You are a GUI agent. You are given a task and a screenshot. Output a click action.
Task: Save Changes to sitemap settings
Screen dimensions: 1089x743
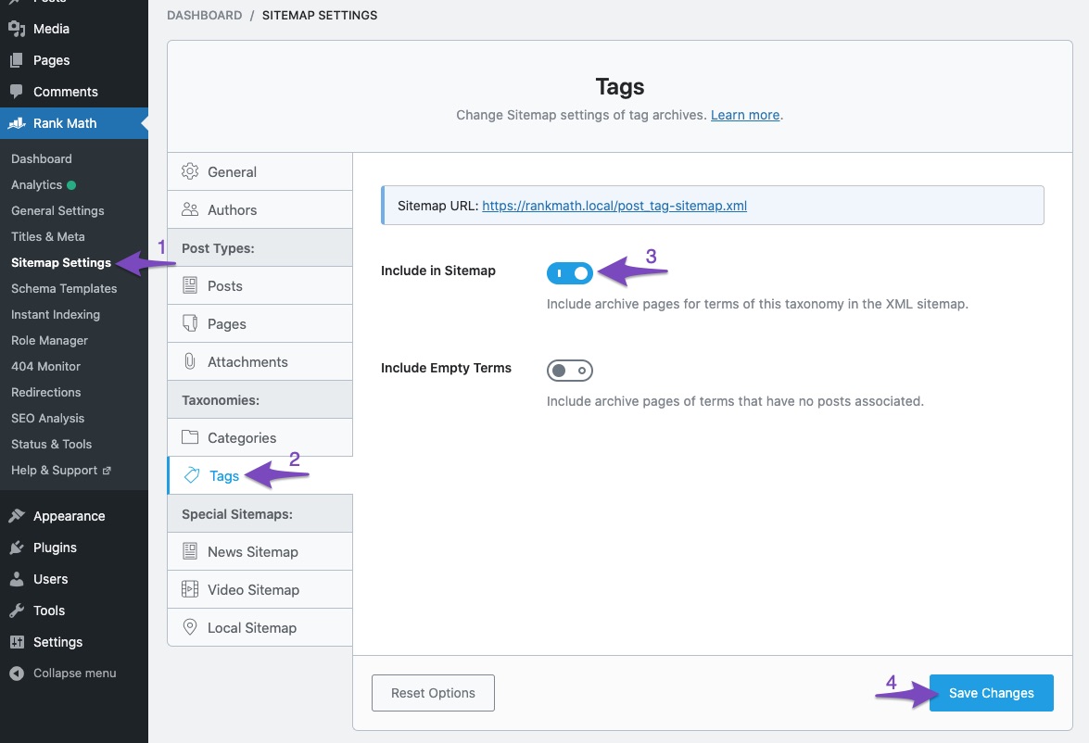click(991, 693)
